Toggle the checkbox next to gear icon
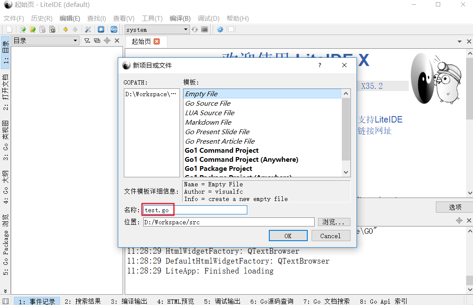This screenshot has height=305, width=473. tap(231, 29)
